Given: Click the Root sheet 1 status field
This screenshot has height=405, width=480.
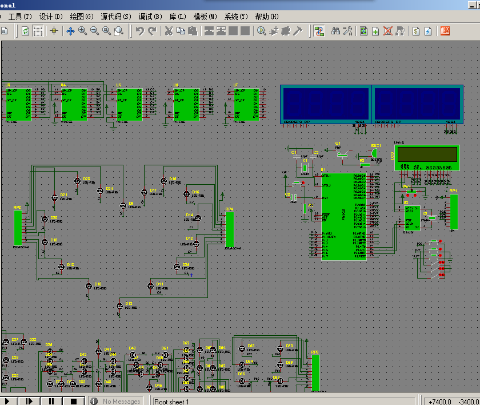Looking at the screenshot, I should pyautogui.click(x=283, y=402).
